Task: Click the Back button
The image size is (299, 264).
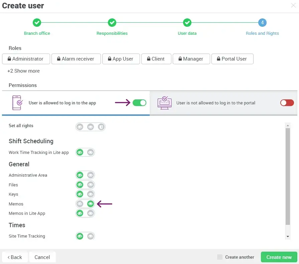Action: 15,257
